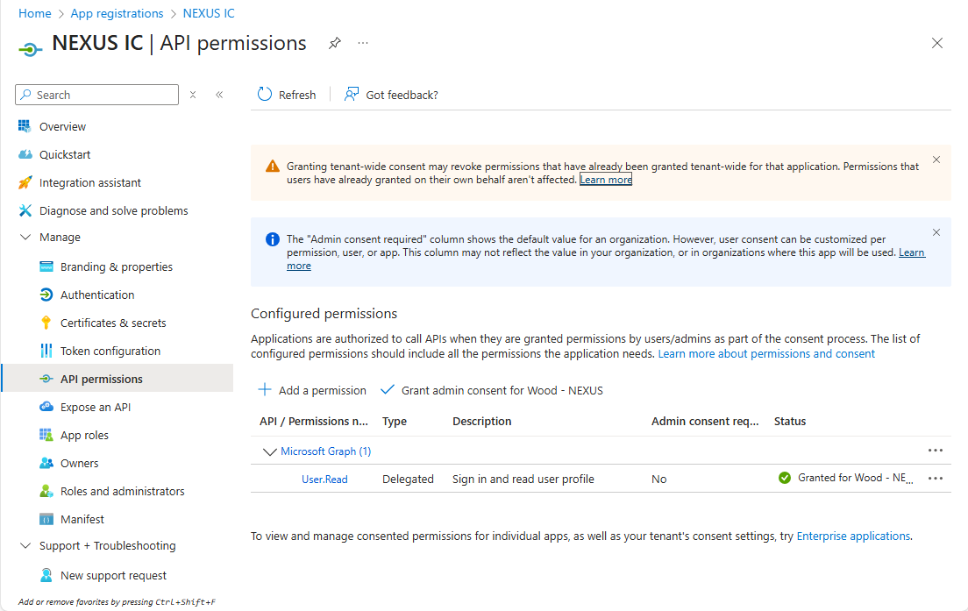The image size is (968, 611).
Task: Open Authentication menu item
Action: click(x=97, y=295)
